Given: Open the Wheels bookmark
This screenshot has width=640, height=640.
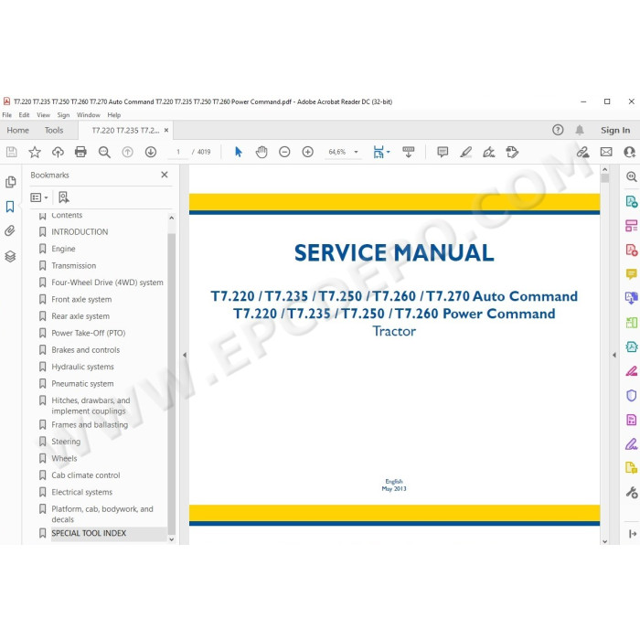Looking at the screenshot, I should 64,458.
